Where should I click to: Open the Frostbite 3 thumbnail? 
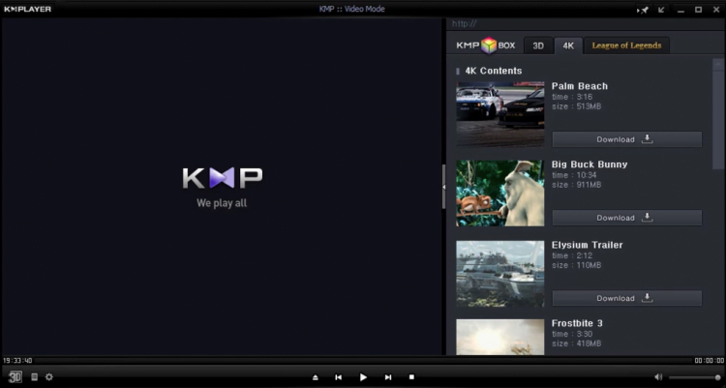500,337
